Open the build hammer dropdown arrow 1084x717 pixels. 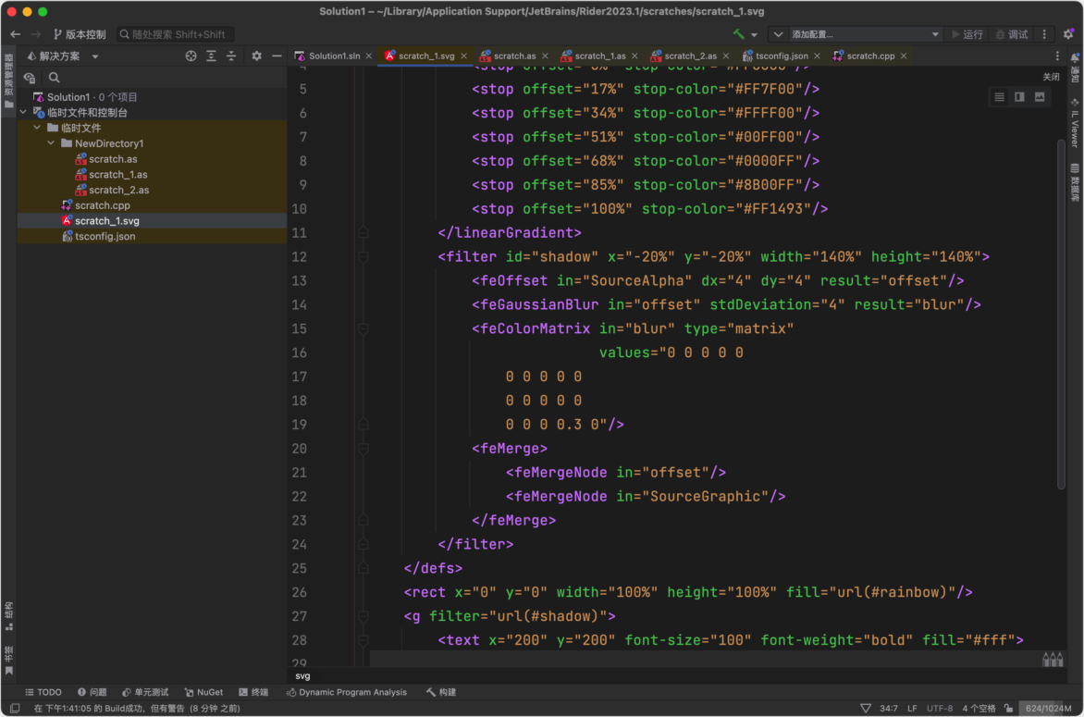coord(754,34)
